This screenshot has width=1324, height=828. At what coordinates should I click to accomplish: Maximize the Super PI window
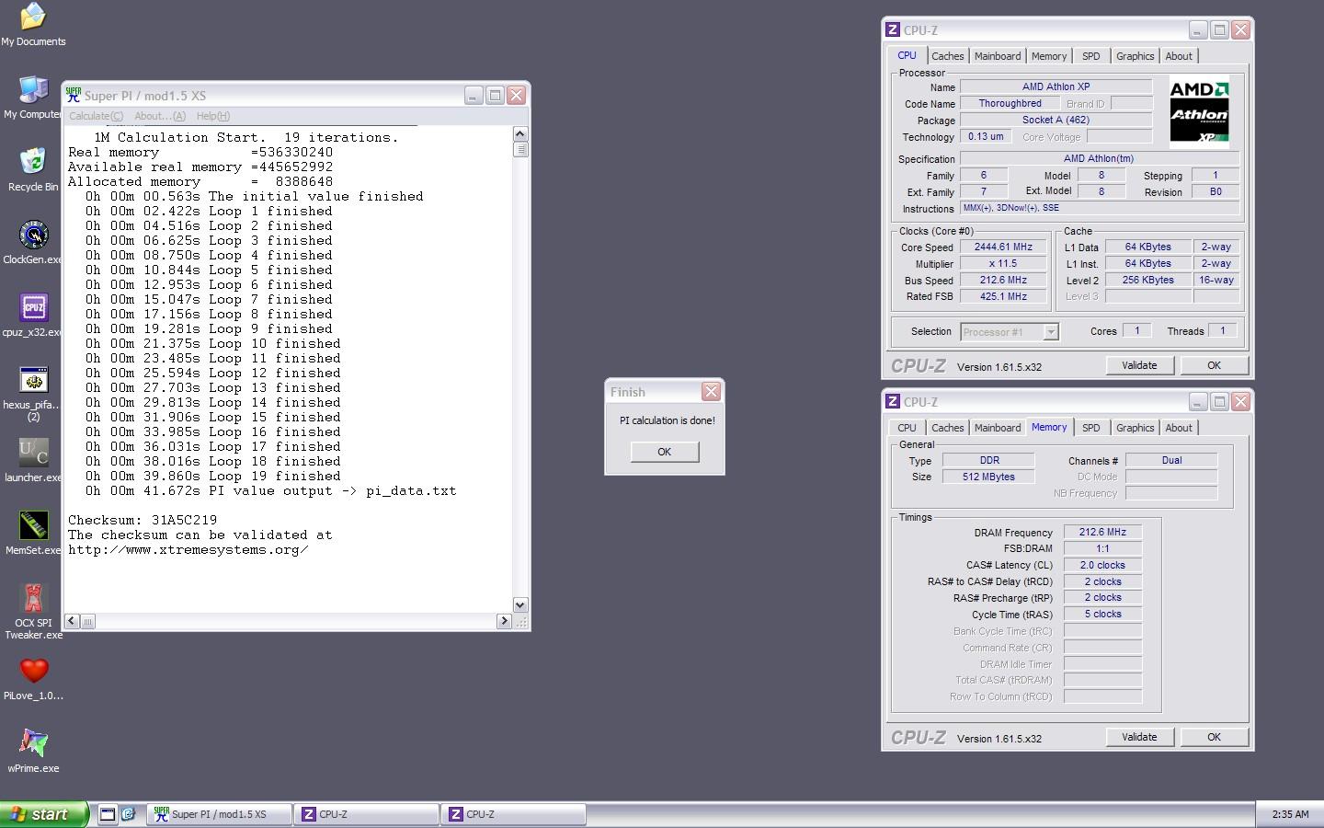click(495, 95)
